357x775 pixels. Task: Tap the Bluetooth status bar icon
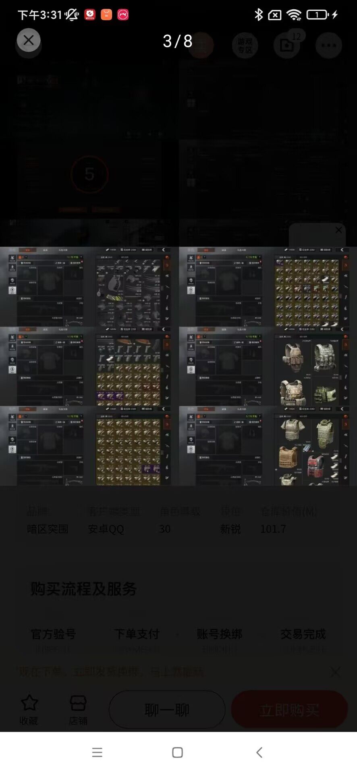click(x=259, y=15)
